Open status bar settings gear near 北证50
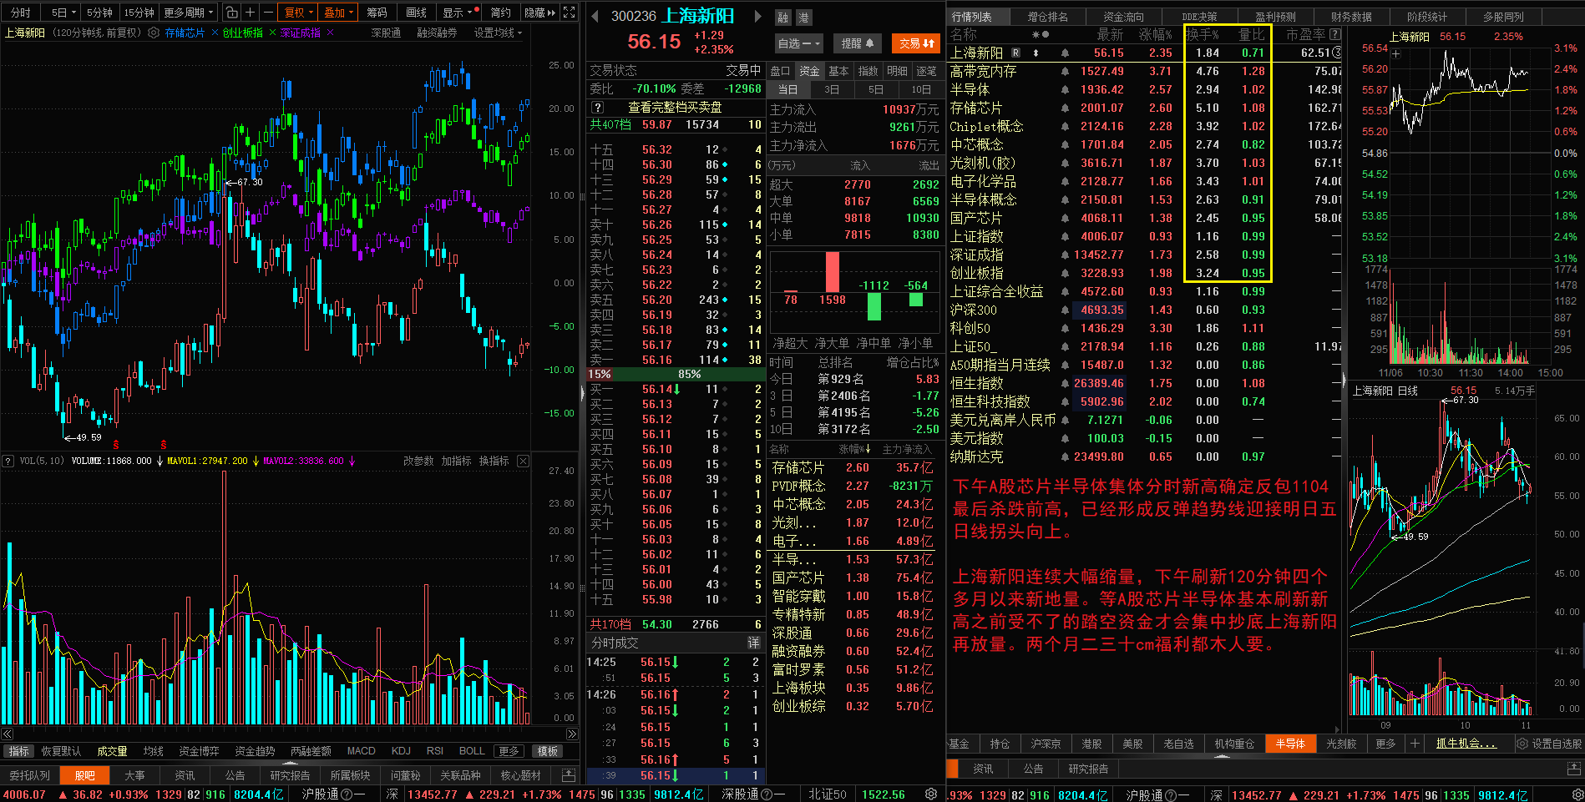This screenshot has width=1585, height=802. point(931,794)
